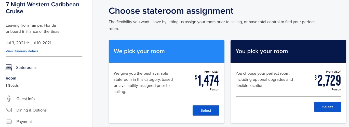349x127 pixels.
Task: Open the Staterooms step in sidebar
Action: (26, 68)
